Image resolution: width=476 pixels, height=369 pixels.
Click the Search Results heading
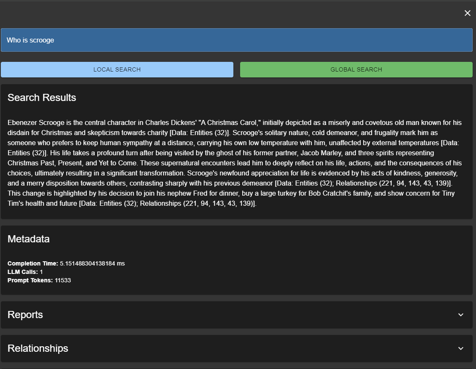pos(42,98)
